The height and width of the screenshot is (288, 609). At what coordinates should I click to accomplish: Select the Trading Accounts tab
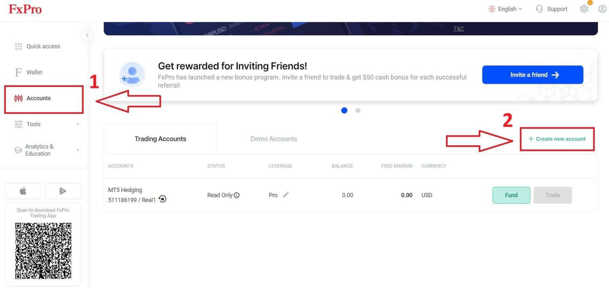160,139
